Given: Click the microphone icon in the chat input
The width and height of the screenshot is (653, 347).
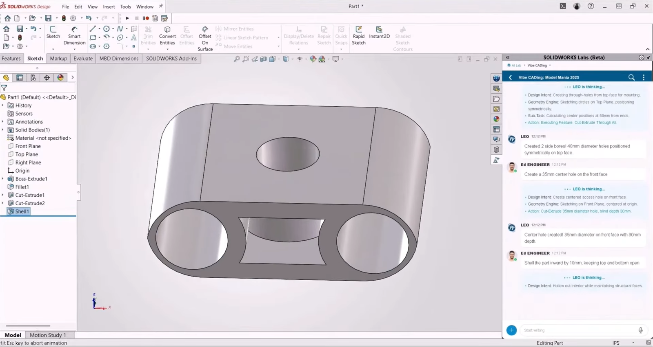Looking at the screenshot, I should pyautogui.click(x=640, y=330).
